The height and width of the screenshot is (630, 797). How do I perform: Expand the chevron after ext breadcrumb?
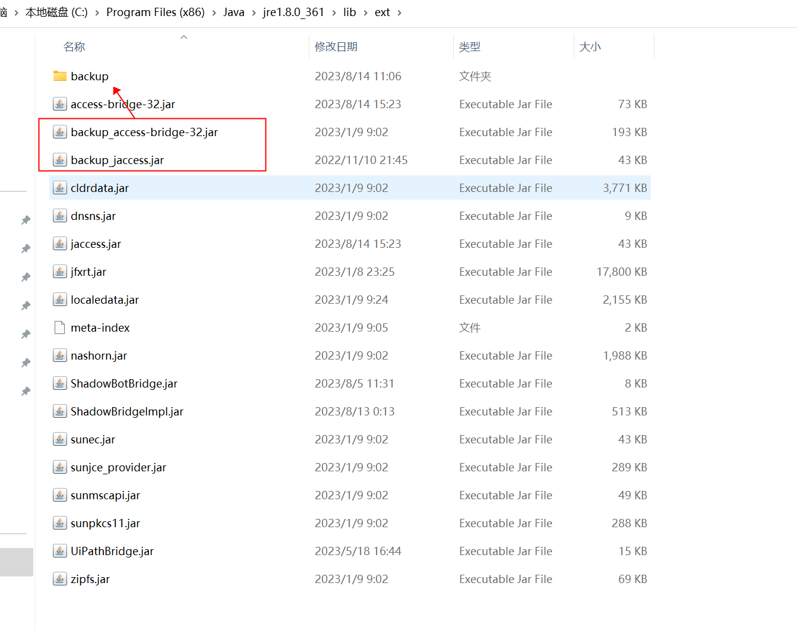(399, 12)
